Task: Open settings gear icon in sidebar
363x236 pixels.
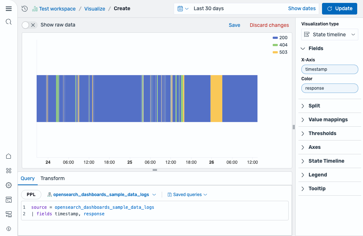Action: coord(9,185)
